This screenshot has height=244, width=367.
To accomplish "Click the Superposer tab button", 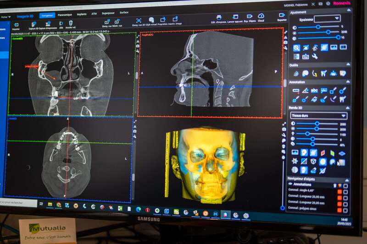I will pyautogui.click(x=108, y=13).
